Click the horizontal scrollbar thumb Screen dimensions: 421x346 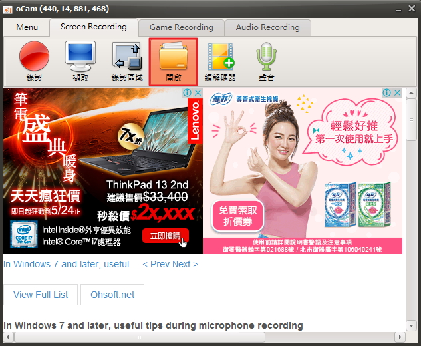[140, 337]
